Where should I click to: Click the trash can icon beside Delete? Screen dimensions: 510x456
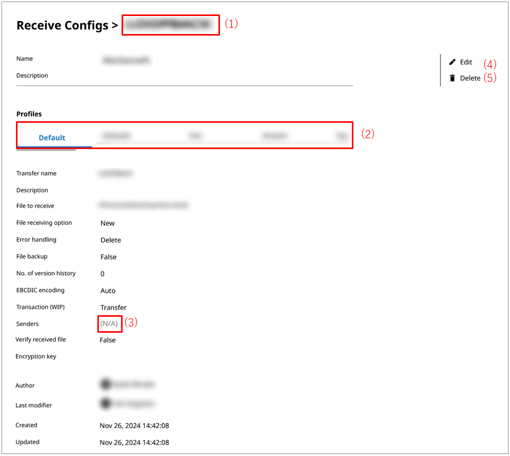point(452,78)
